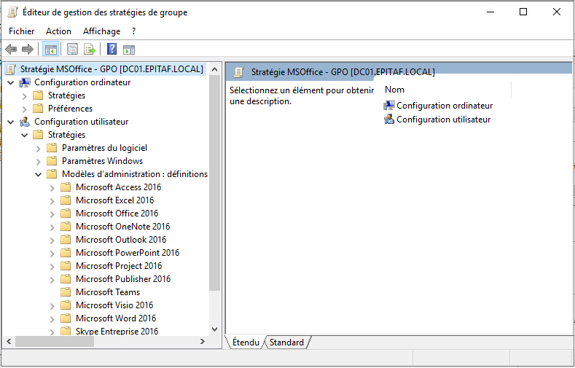Expand Préférences under Configuration ordinateur

pos(24,109)
